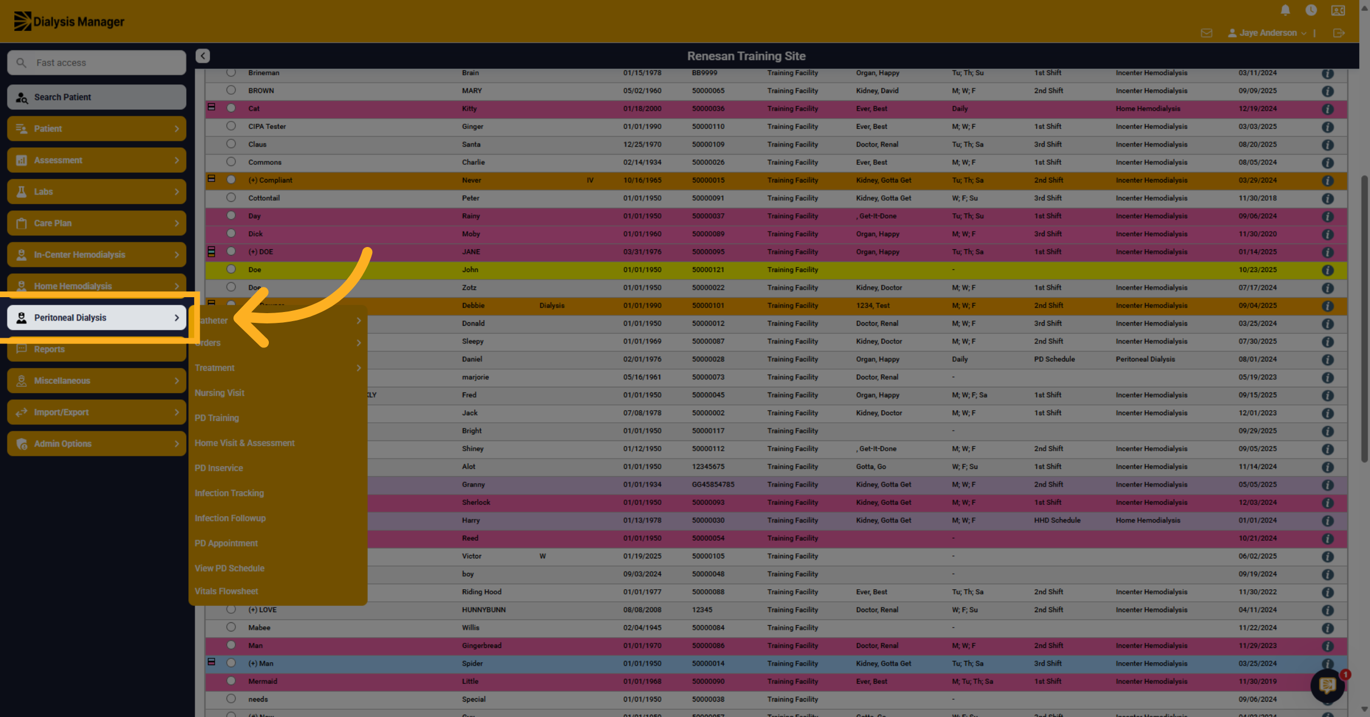Image resolution: width=1370 pixels, height=717 pixels.
Task: Select the radio button for BROWN
Action: pos(231,90)
